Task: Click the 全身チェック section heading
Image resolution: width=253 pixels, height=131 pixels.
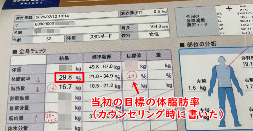Action: [29, 51]
